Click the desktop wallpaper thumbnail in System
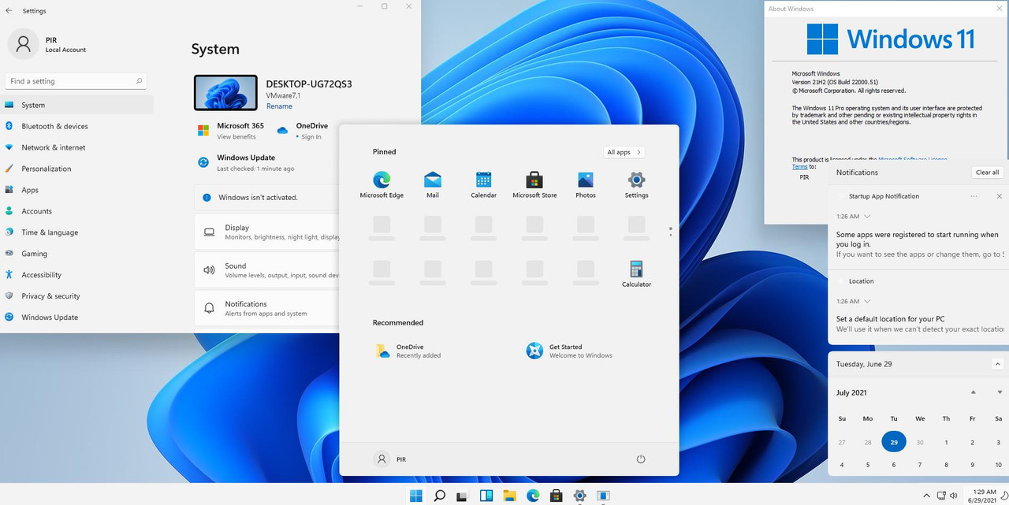The width and height of the screenshot is (1009, 505). [x=225, y=92]
